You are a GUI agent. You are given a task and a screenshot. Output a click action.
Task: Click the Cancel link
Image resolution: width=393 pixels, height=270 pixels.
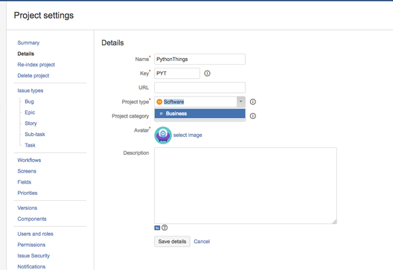[x=202, y=242]
